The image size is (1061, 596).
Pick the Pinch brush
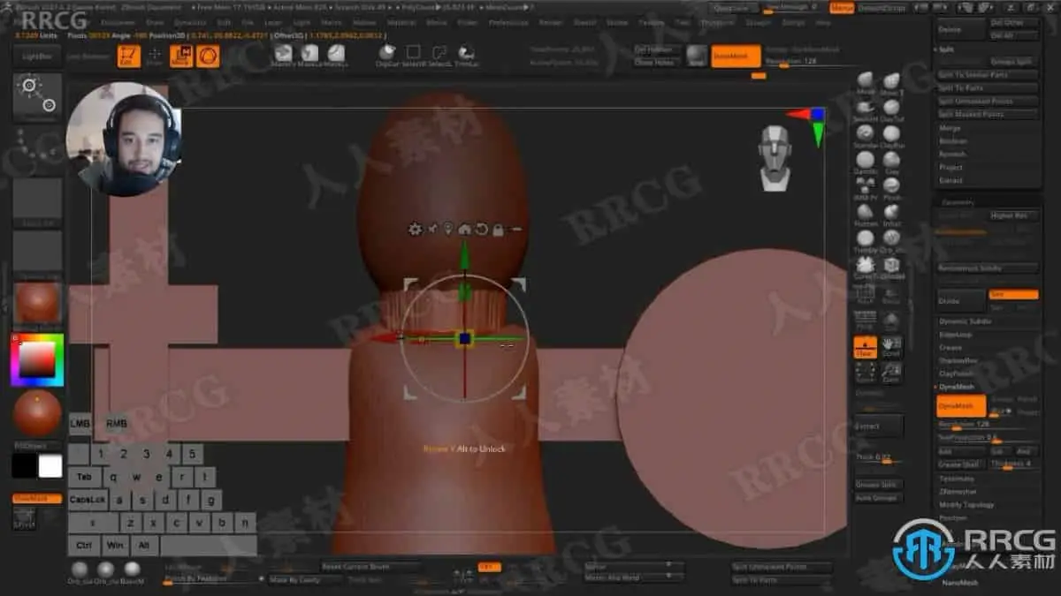coord(891,188)
